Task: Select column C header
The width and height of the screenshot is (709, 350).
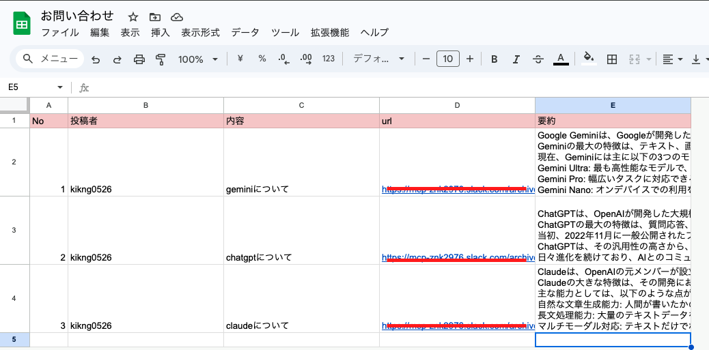Action: coord(301,105)
